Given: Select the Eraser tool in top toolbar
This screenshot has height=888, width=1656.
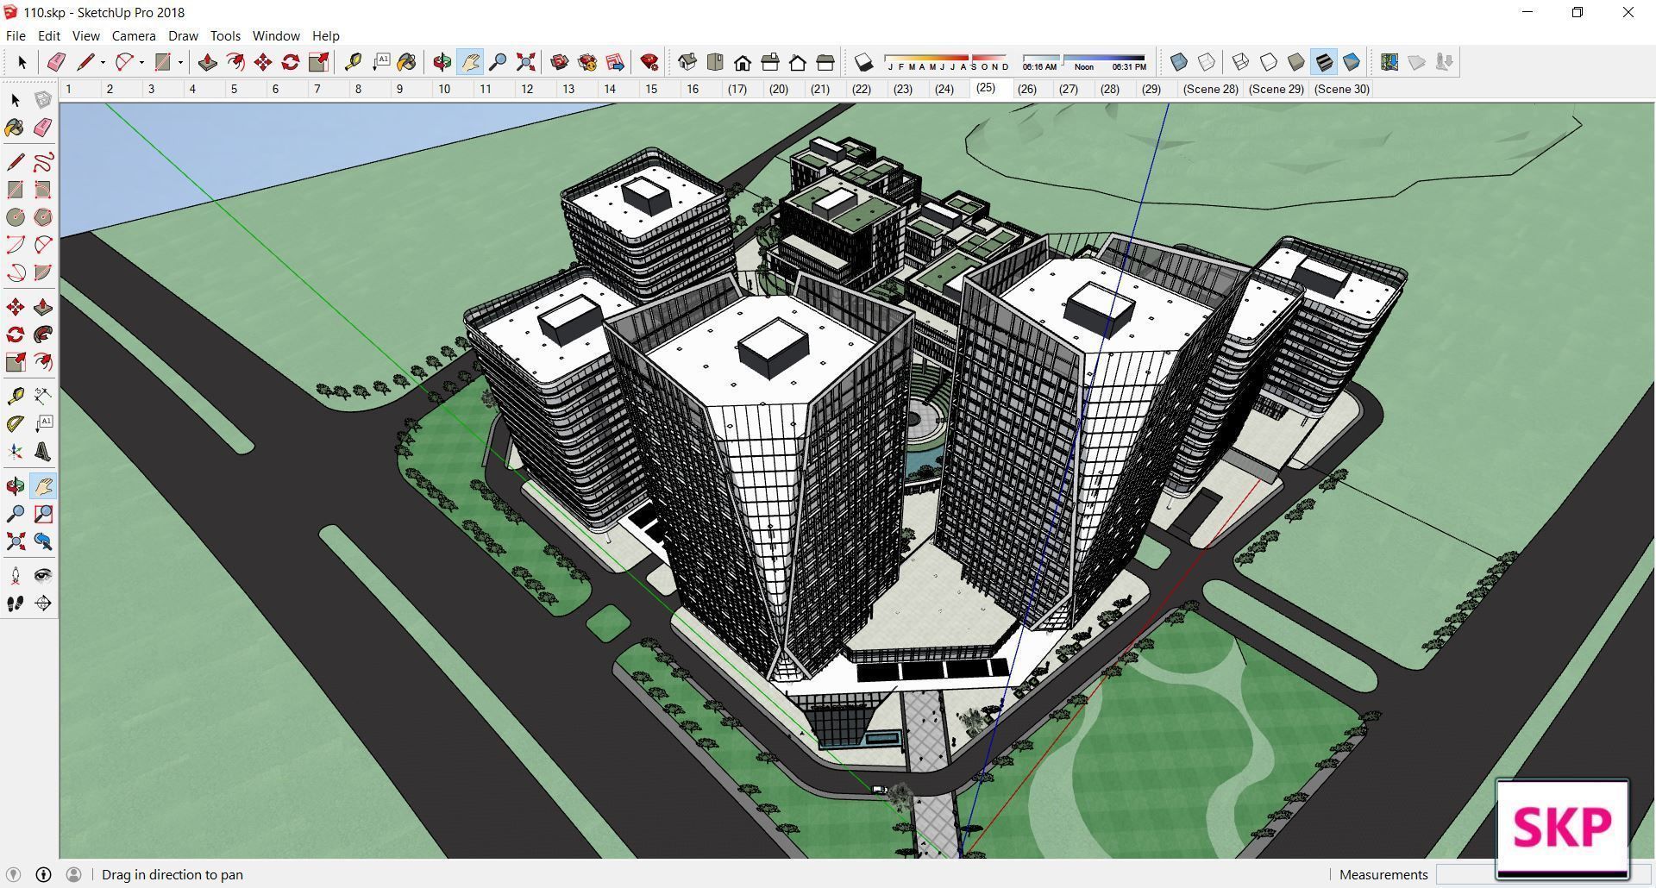Looking at the screenshot, I should coord(56,62).
